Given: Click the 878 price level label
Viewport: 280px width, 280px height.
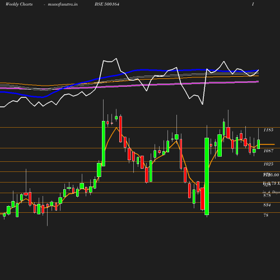Looking at the screenshot, I should click(267, 195).
